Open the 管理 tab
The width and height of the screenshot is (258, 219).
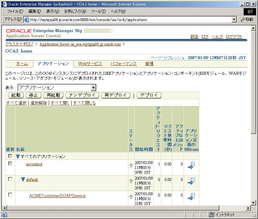point(149,64)
